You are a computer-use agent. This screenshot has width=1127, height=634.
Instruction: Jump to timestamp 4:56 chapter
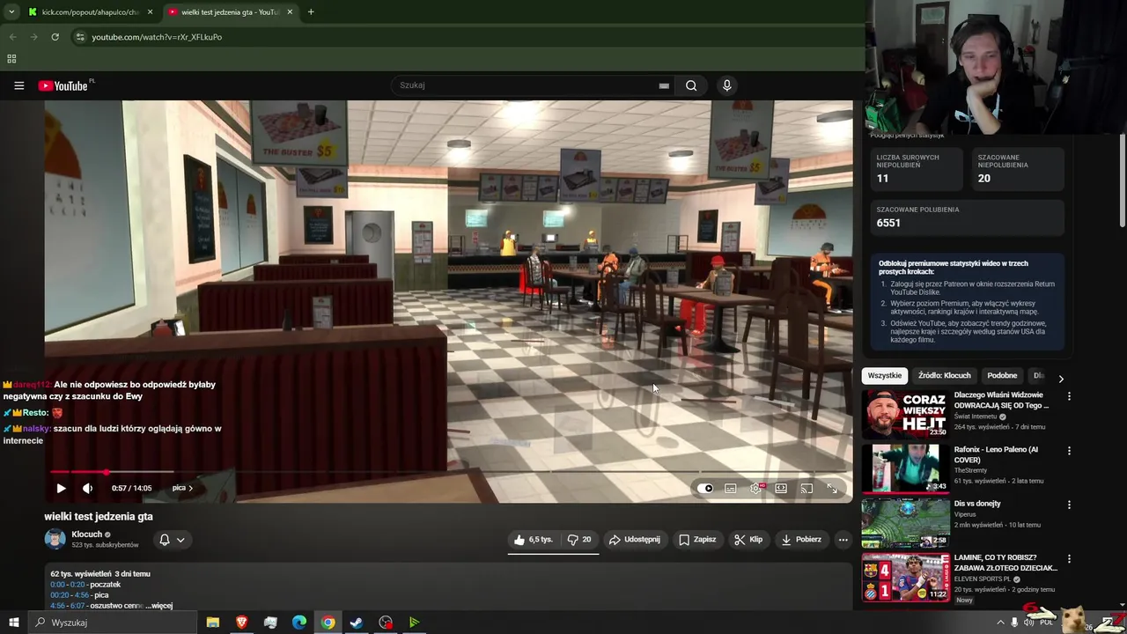pos(68,606)
